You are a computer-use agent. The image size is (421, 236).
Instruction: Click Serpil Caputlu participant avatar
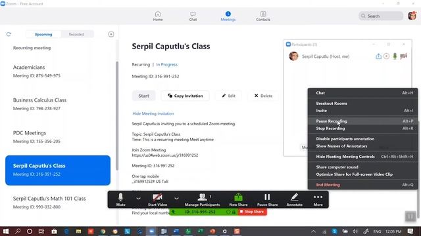(x=293, y=56)
